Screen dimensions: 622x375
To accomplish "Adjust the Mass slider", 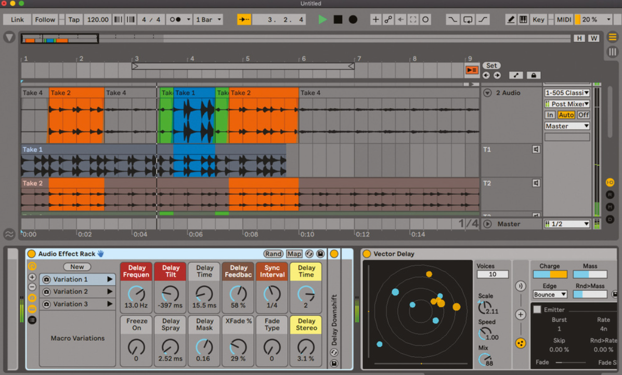I will [590, 274].
